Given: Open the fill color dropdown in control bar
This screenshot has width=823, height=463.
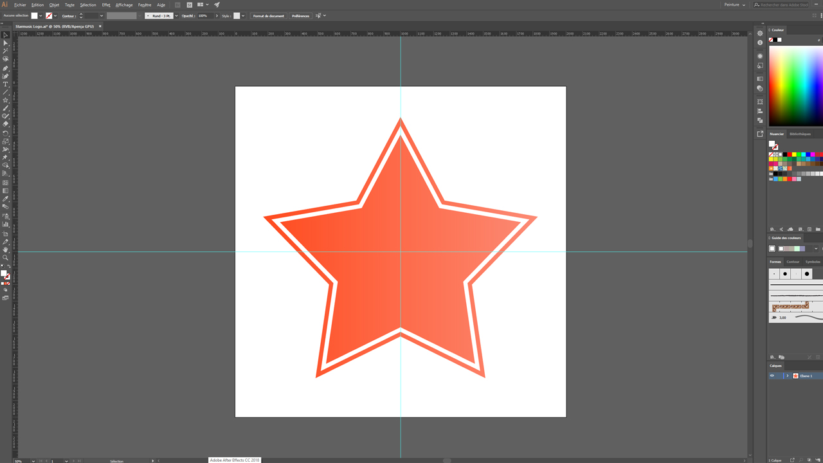Looking at the screenshot, I should tap(41, 15).
